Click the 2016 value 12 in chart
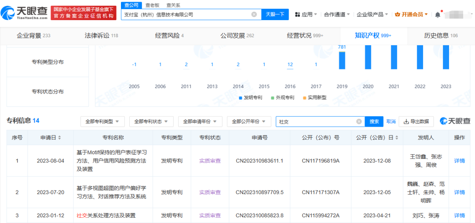The height and width of the screenshot is (223, 475). [290, 64]
